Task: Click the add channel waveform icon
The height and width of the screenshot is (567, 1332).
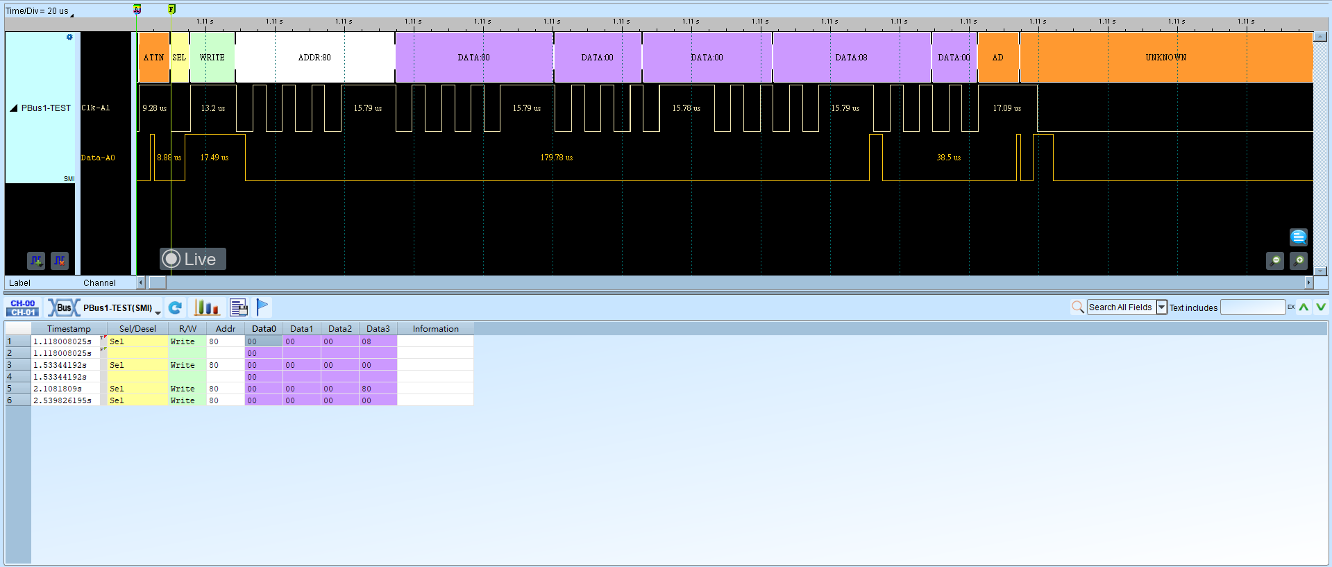Action: point(36,260)
